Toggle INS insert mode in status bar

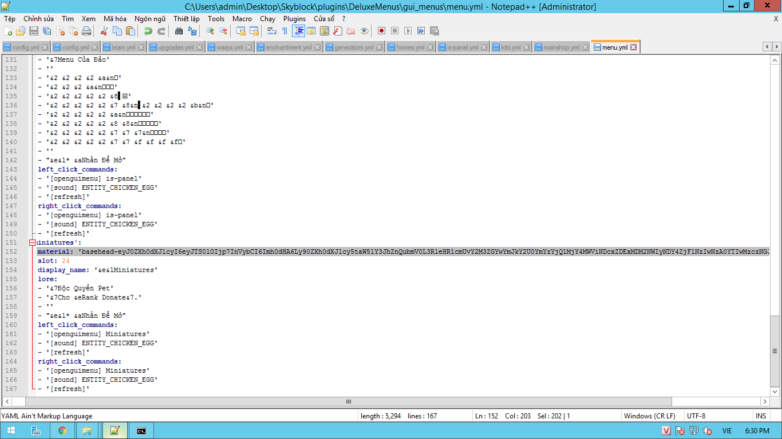click(761, 416)
